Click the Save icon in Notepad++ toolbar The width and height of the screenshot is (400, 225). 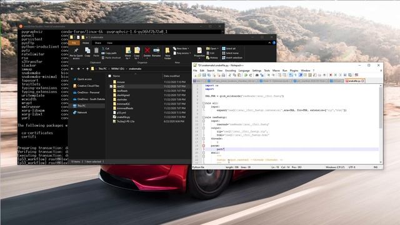204,75
